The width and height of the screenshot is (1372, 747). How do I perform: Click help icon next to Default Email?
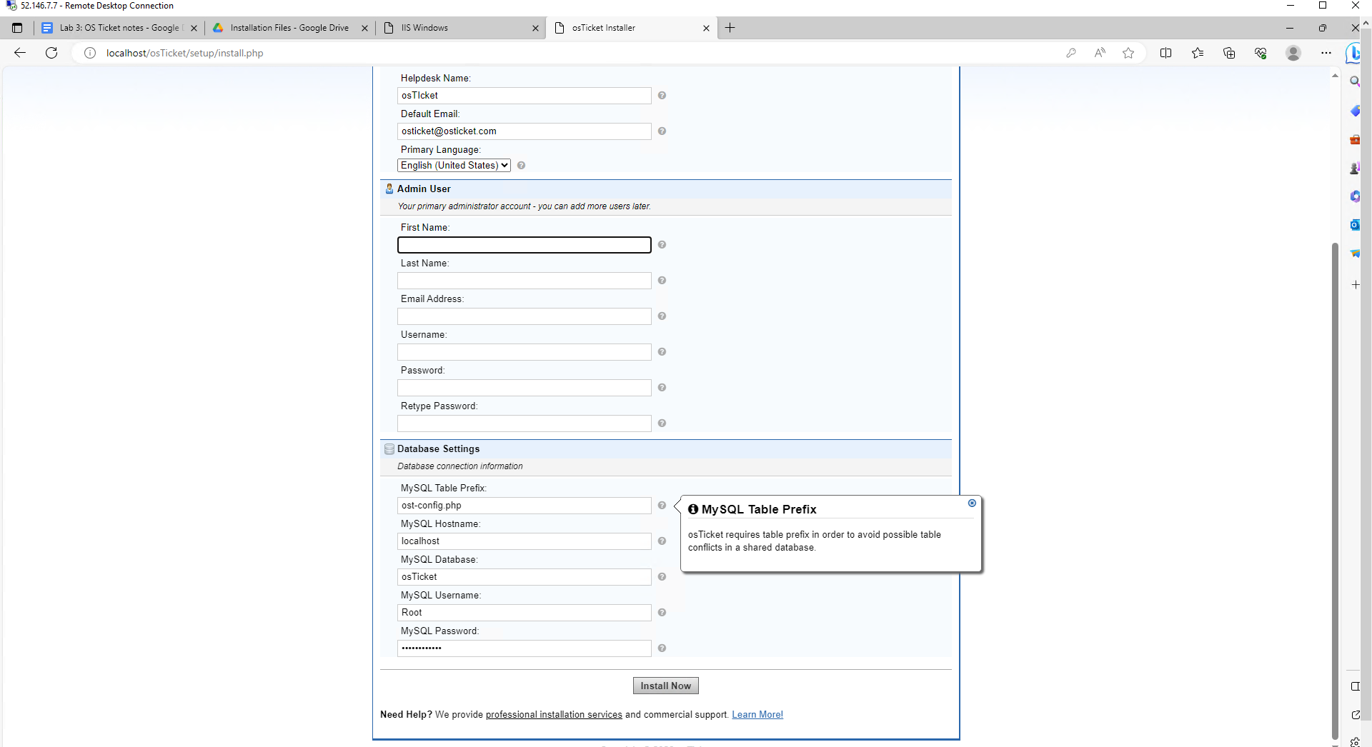coord(662,131)
